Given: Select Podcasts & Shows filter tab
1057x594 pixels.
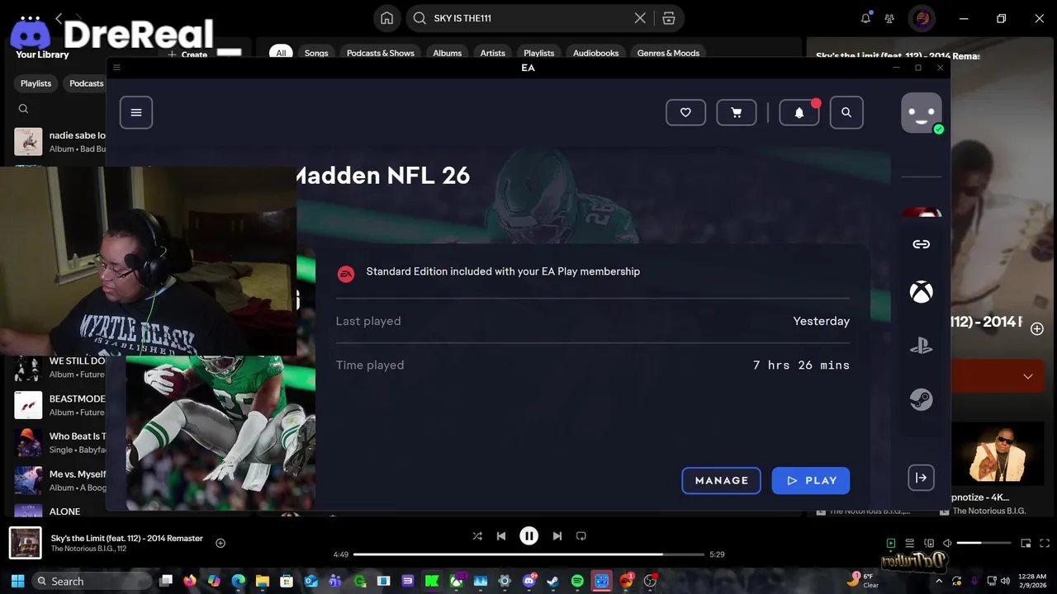Looking at the screenshot, I should click(x=381, y=53).
